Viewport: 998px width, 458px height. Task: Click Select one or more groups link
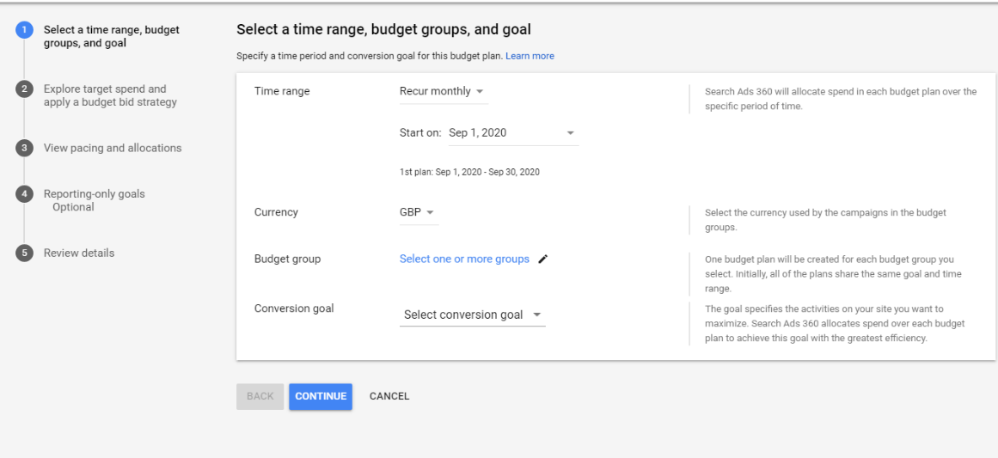pos(464,260)
